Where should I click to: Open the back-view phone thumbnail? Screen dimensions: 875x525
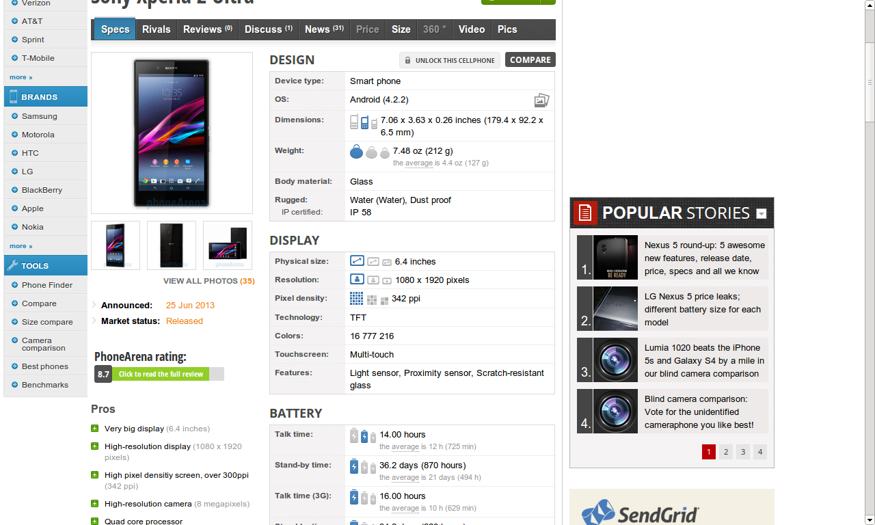point(172,245)
